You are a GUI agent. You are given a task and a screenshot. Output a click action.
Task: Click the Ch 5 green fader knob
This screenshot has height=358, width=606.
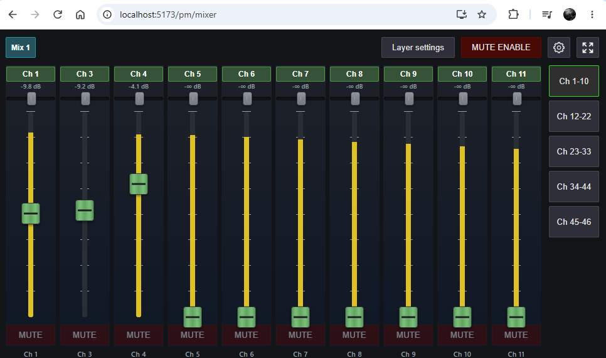(x=193, y=317)
